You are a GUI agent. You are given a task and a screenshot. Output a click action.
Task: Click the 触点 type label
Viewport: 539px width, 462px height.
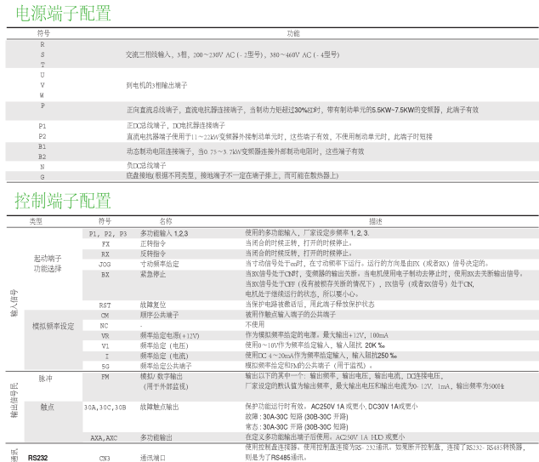pos(47,407)
